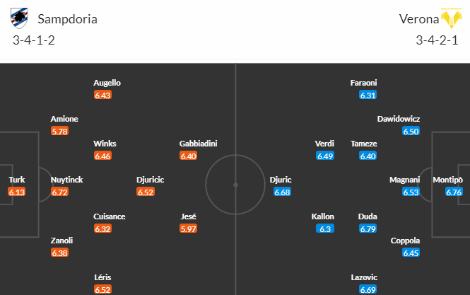Screen dimensions: 470x295
Task: Open the Verona team name link
Action: click(418, 19)
